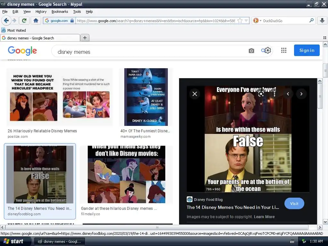Image resolution: width=328 pixels, height=246 pixels.
Task: Close the image preview panel
Action: click(x=194, y=94)
